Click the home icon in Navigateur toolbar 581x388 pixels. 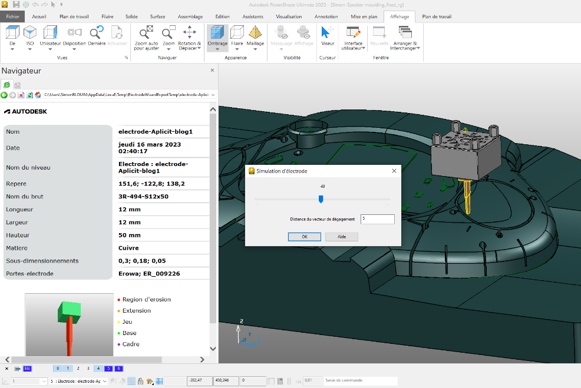38,95
